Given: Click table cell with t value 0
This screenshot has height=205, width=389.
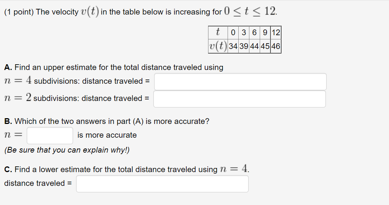Looking at the screenshot, I should [x=233, y=33].
